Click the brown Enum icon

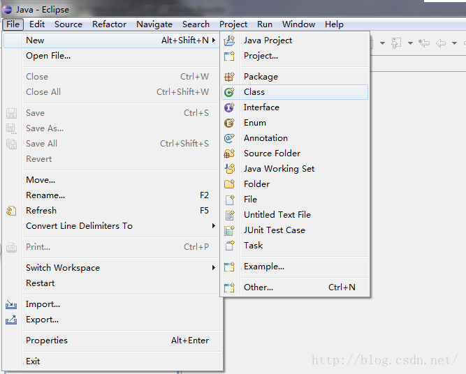pyautogui.click(x=229, y=123)
